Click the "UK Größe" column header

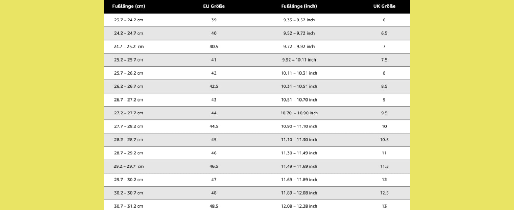[384, 6]
